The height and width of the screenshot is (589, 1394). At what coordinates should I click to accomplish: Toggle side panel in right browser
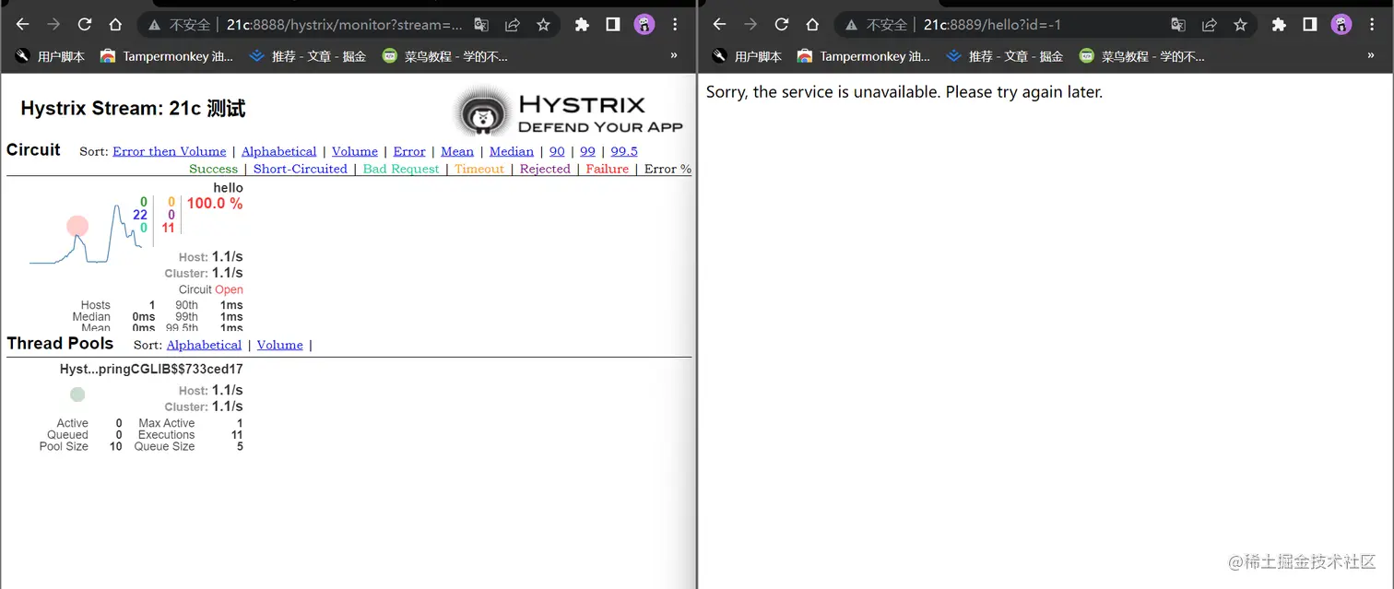tap(1310, 25)
